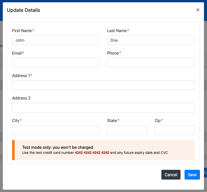The height and width of the screenshot is (192, 207).
Task: Click the Address 2 label
Action: [21, 98]
